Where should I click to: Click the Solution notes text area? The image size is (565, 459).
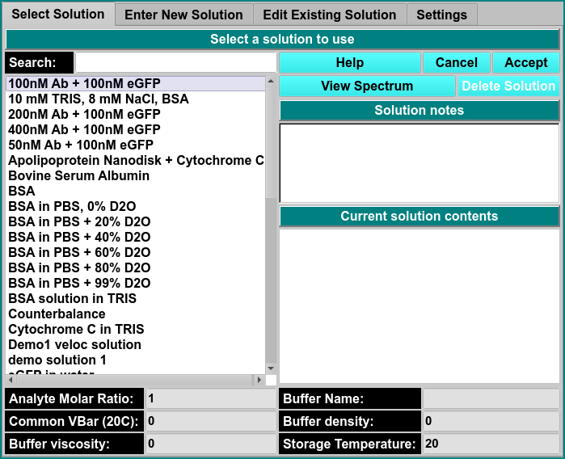[419, 162]
